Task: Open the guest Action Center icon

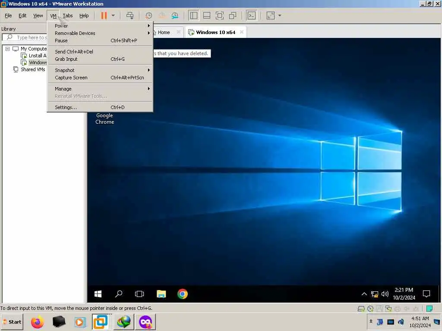Action: coord(426,294)
